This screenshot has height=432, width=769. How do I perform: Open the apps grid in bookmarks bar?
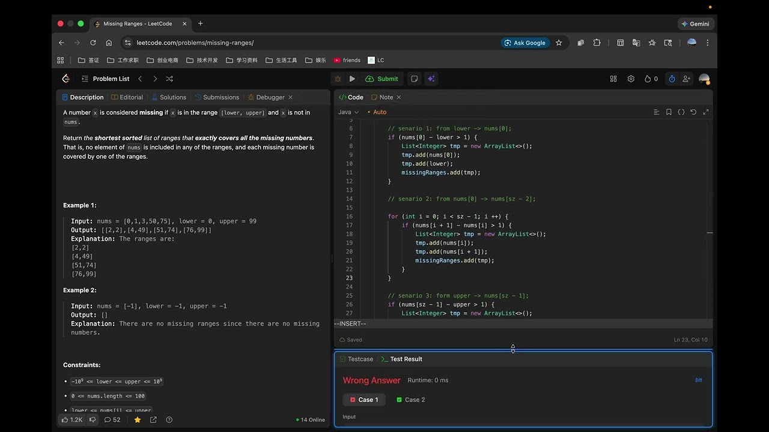coord(60,60)
